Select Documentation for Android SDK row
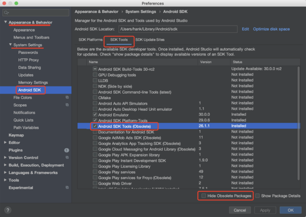The image size is (306, 217). [189, 132]
